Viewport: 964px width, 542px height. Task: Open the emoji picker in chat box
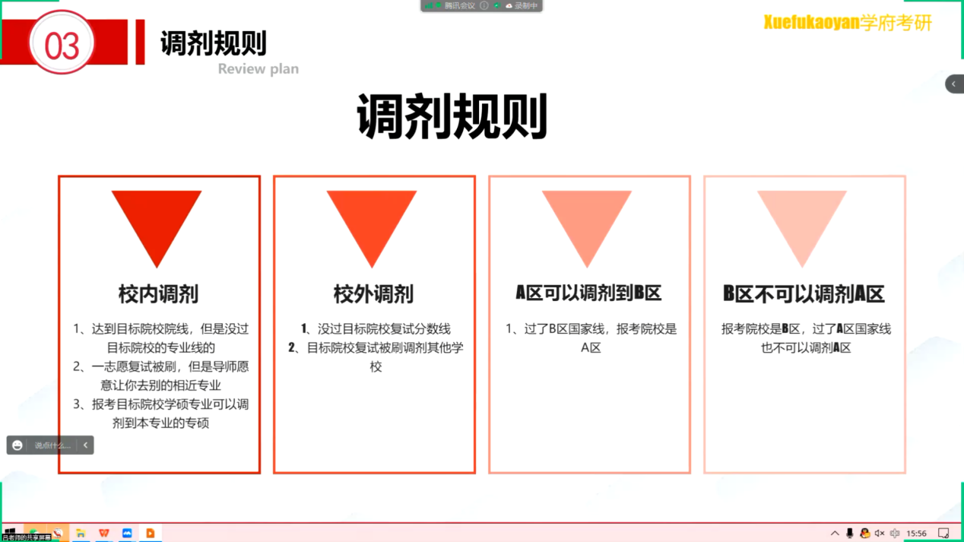[x=17, y=445]
